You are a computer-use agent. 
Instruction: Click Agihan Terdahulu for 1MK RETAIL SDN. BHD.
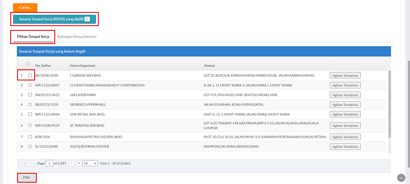(345, 114)
